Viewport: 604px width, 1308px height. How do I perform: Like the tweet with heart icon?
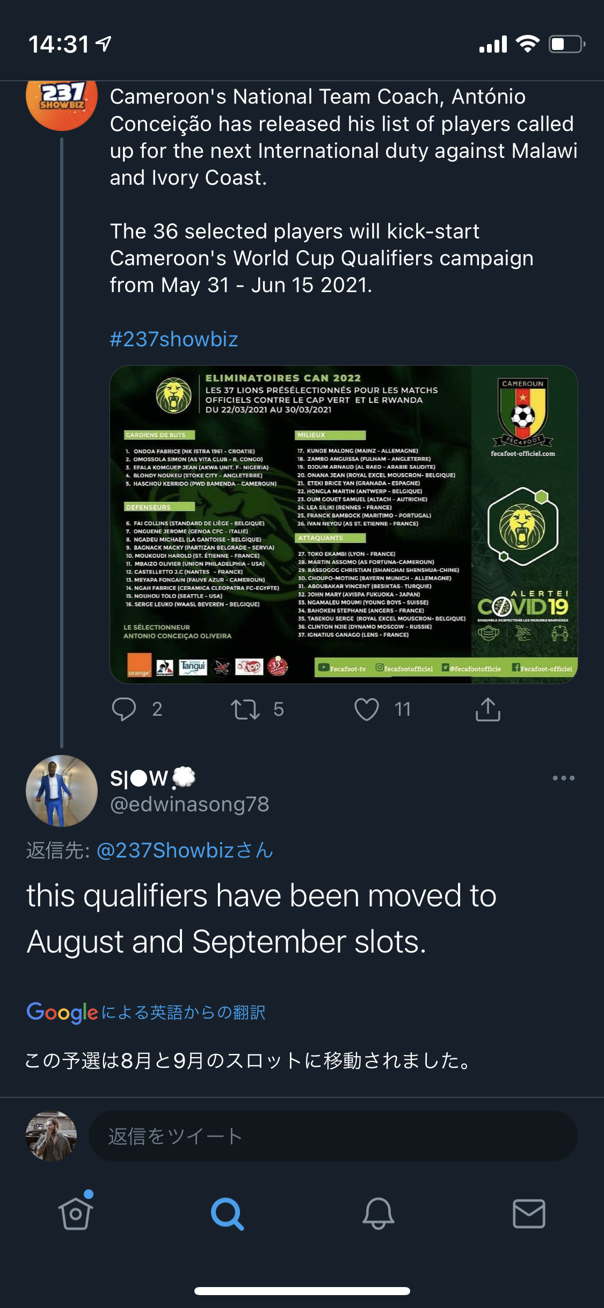(367, 709)
